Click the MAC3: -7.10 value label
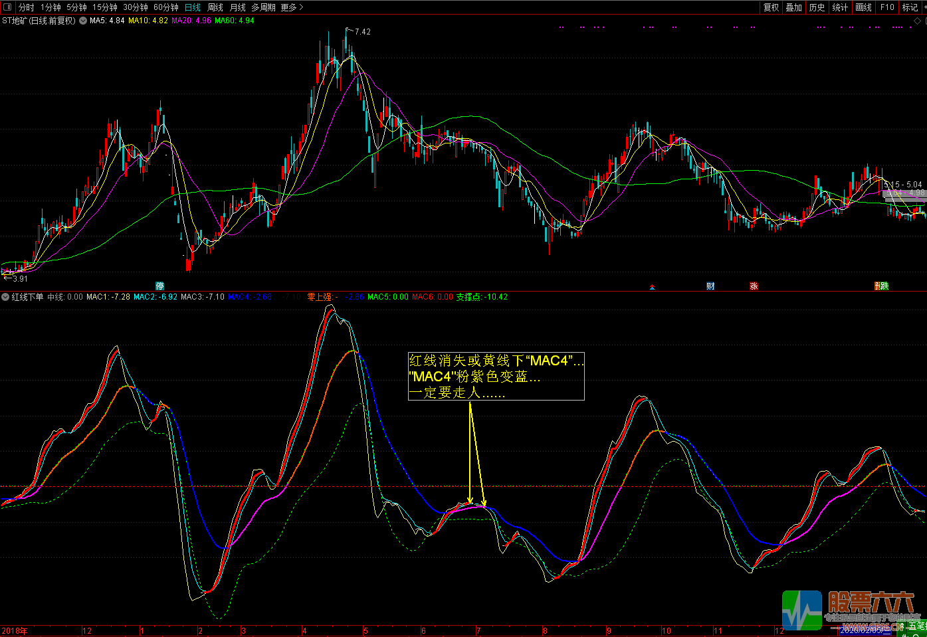The image size is (927, 637). click(x=203, y=297)
